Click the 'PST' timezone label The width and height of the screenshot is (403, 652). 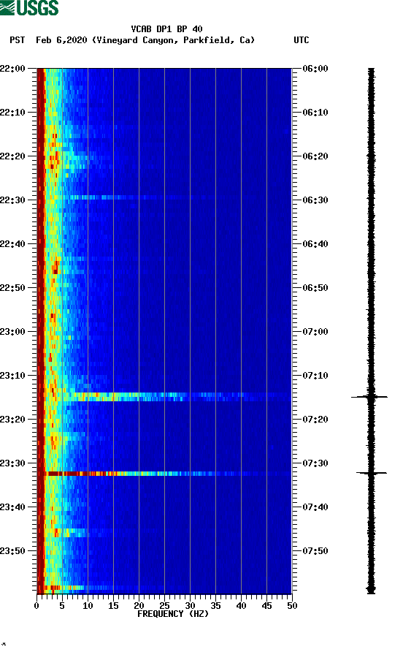tap(17, 40)
